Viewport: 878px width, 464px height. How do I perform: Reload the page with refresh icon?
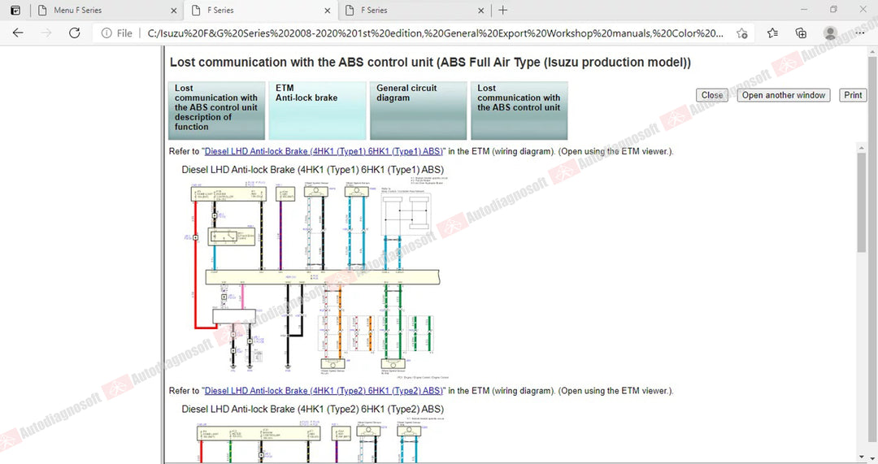point(75,33)
